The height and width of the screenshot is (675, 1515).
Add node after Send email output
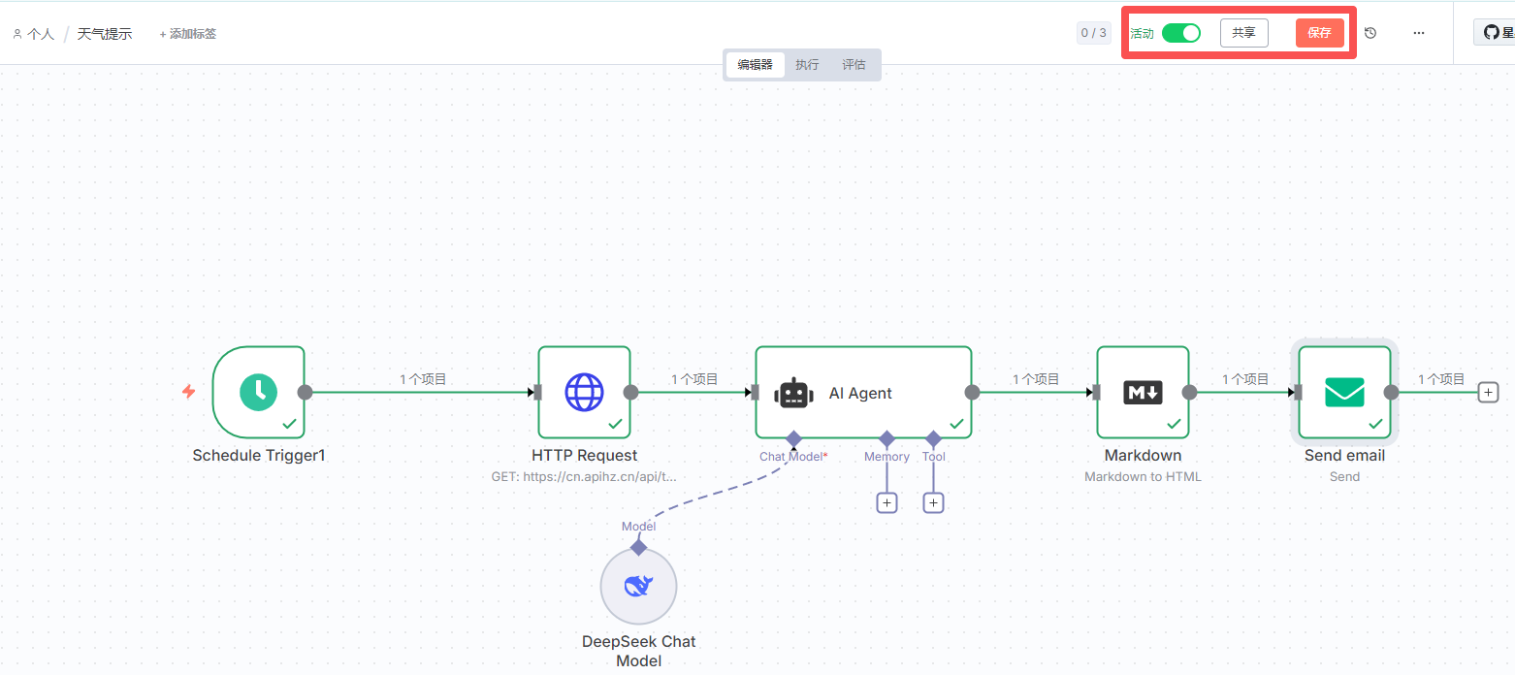(1488, 392)
